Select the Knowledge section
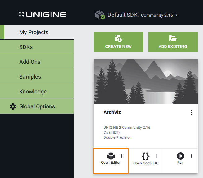Screen dimensions: 203x178 click(33, 92)
